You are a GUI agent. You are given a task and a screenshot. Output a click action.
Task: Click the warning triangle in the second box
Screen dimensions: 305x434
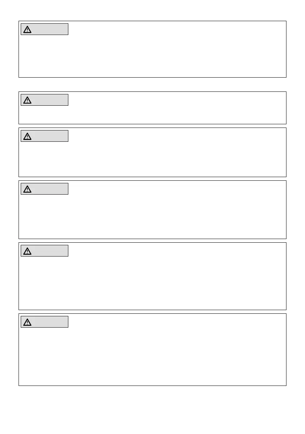pos(27,100)
